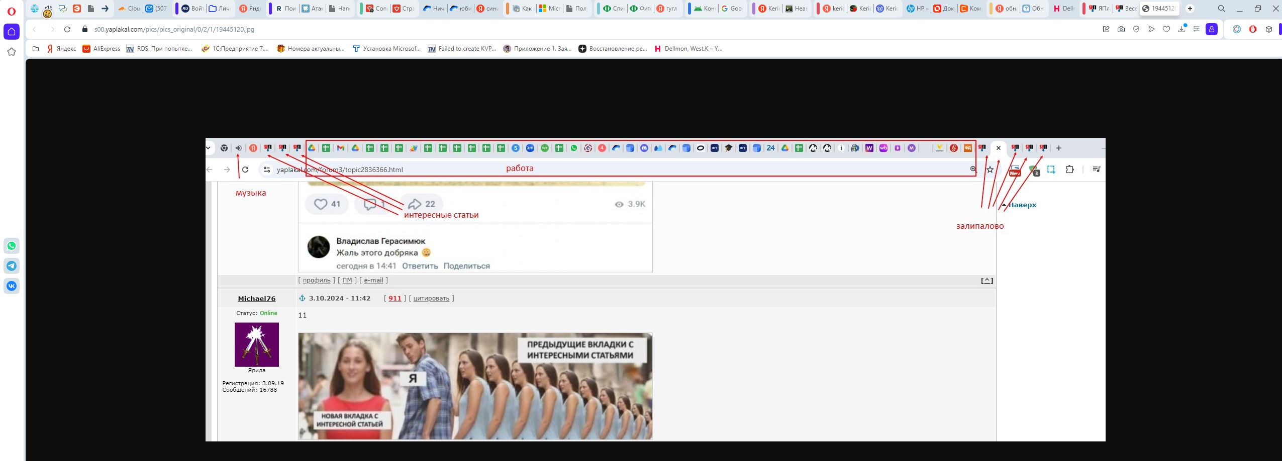Collapse the yellow tab island with обн tab

990,9
